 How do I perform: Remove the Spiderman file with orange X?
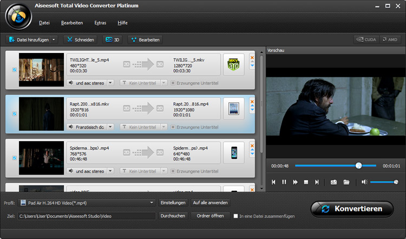click(252, 146)
